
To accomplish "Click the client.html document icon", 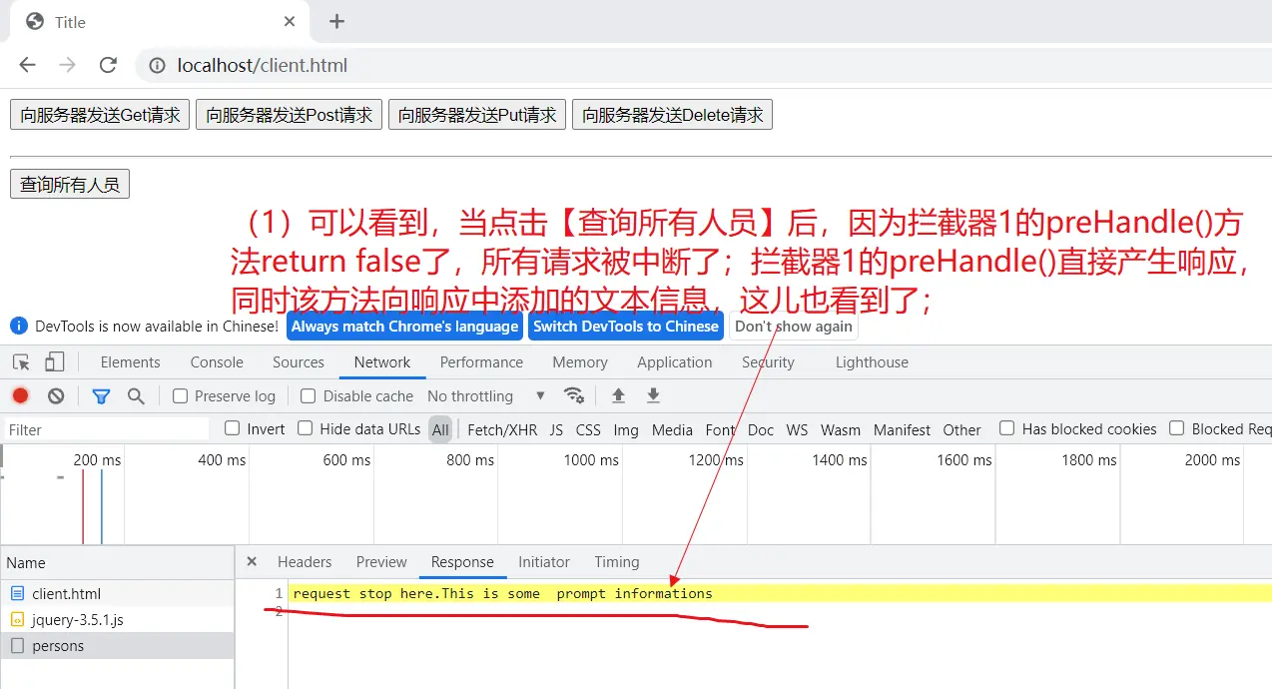I will 17,593.
